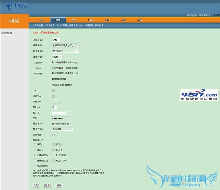Open the QoS submenu item
220x190 pixels.
pyautogui.click(x=81, y=26)
